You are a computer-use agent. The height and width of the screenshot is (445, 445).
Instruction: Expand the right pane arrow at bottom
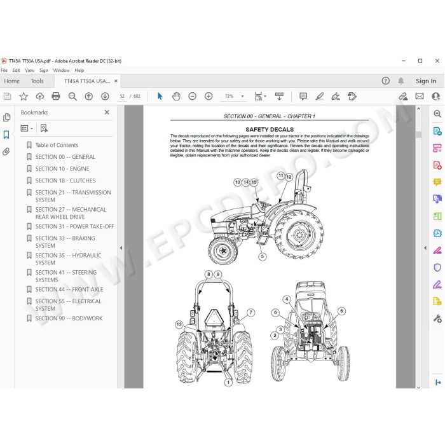tap(438, 383)
